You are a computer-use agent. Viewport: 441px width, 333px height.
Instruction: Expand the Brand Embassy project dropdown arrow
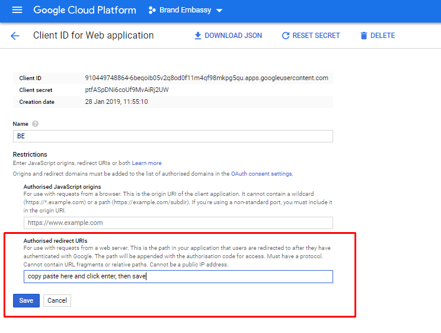click(219, 11)
